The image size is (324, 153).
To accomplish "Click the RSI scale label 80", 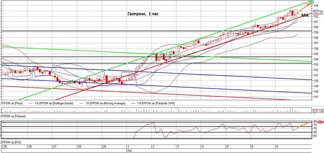I will coord(315,122).
